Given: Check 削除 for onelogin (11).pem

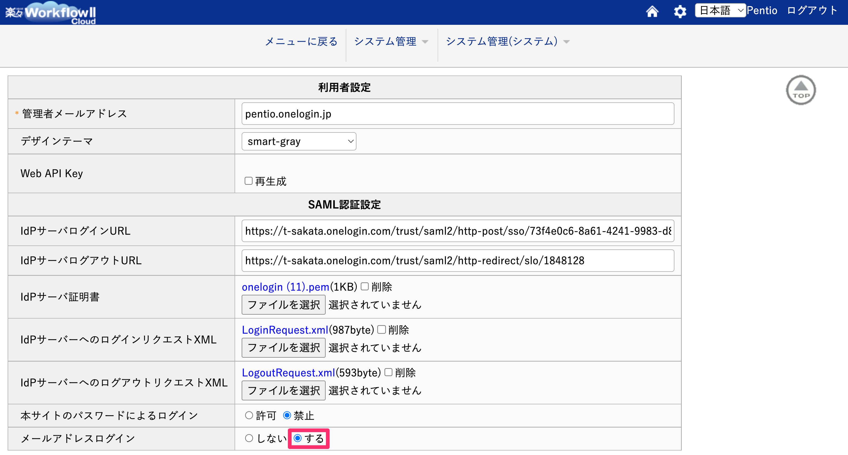Looking at the screenshot, I should point(364,286).
